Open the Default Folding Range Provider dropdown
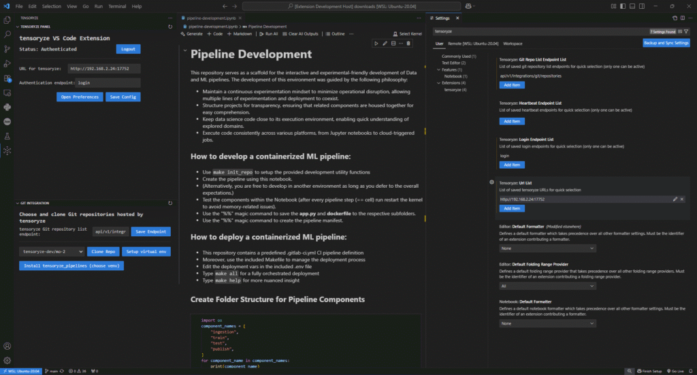 (x=547, y=286)
